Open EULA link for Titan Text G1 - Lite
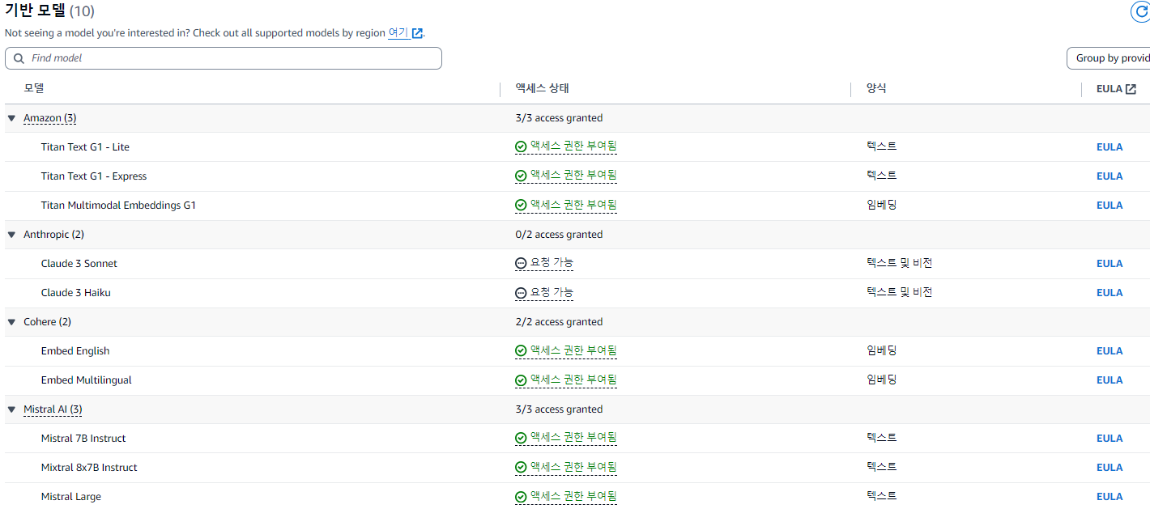Image resolution: width=1150 pixels, height=509 pixels. [x=1110, y=147]
